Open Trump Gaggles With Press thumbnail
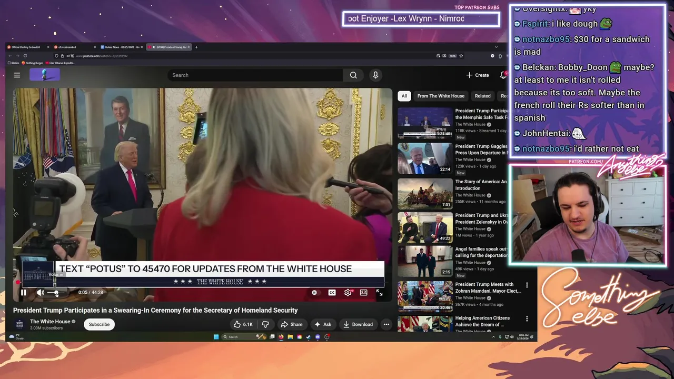 tap(425, 158)
